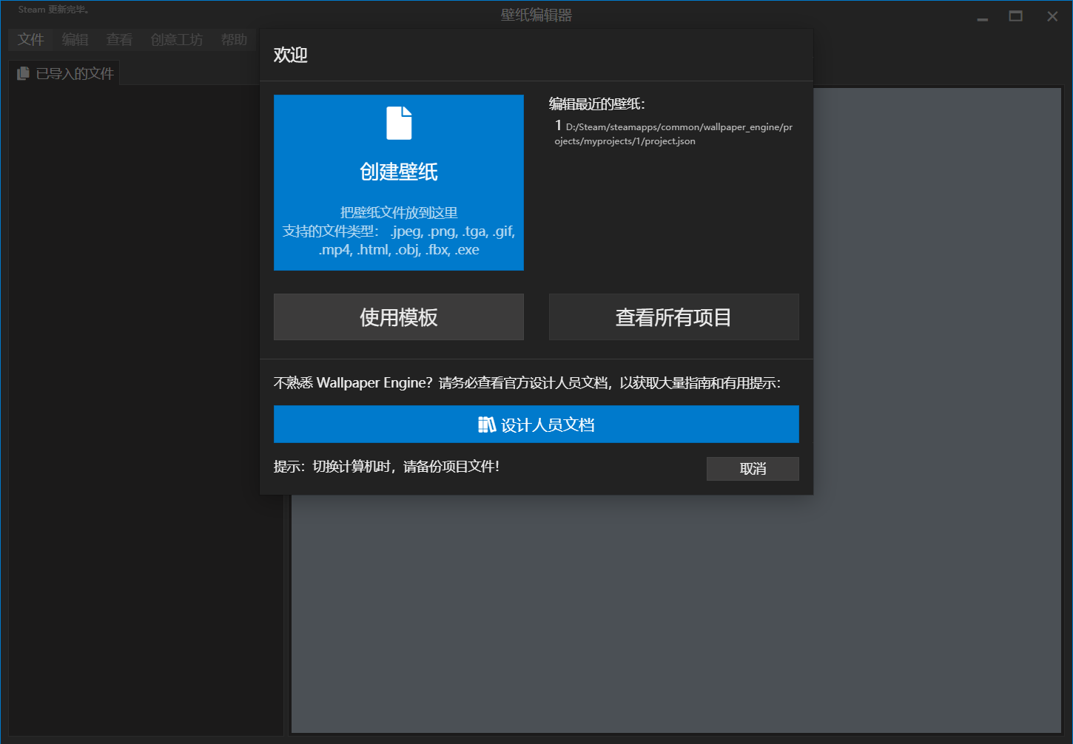
Task: Maximize the 壁纸编辑器 window
Action: (x=1016, y=16)
